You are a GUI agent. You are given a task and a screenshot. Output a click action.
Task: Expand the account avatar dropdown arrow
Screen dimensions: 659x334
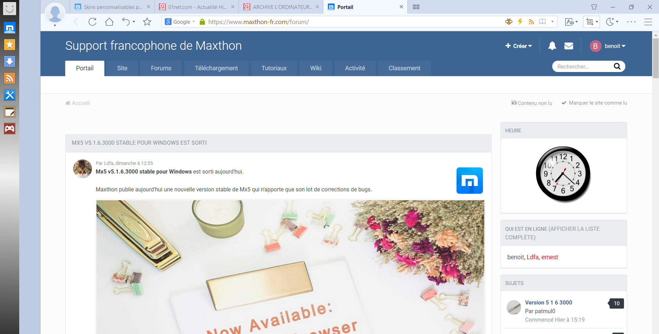click(55, 25)
